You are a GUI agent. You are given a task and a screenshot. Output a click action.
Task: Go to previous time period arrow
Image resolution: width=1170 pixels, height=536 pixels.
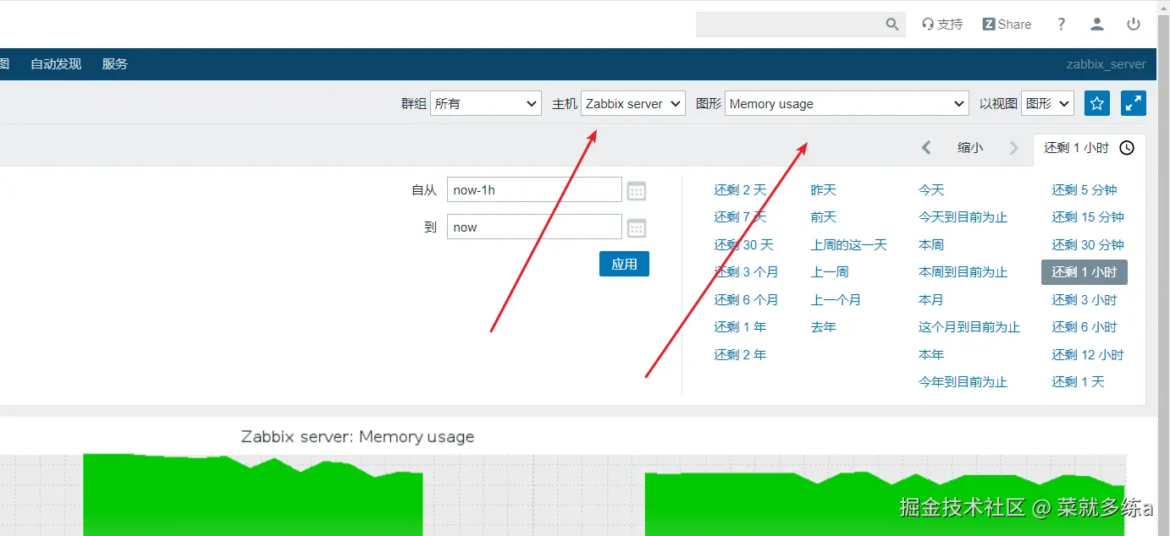926,148
